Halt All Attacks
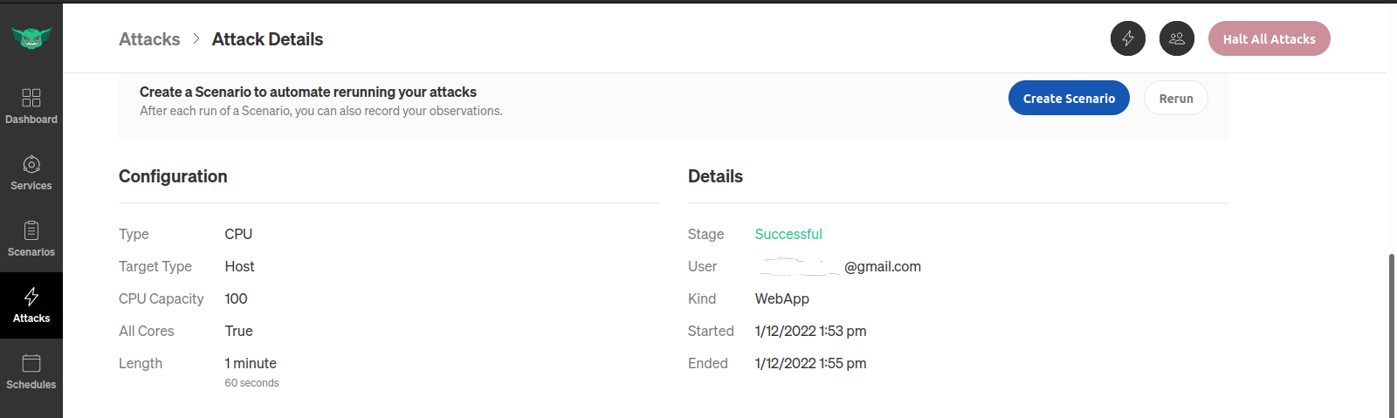Screen dimensions: 1397x418 (x=1270, y=38)
